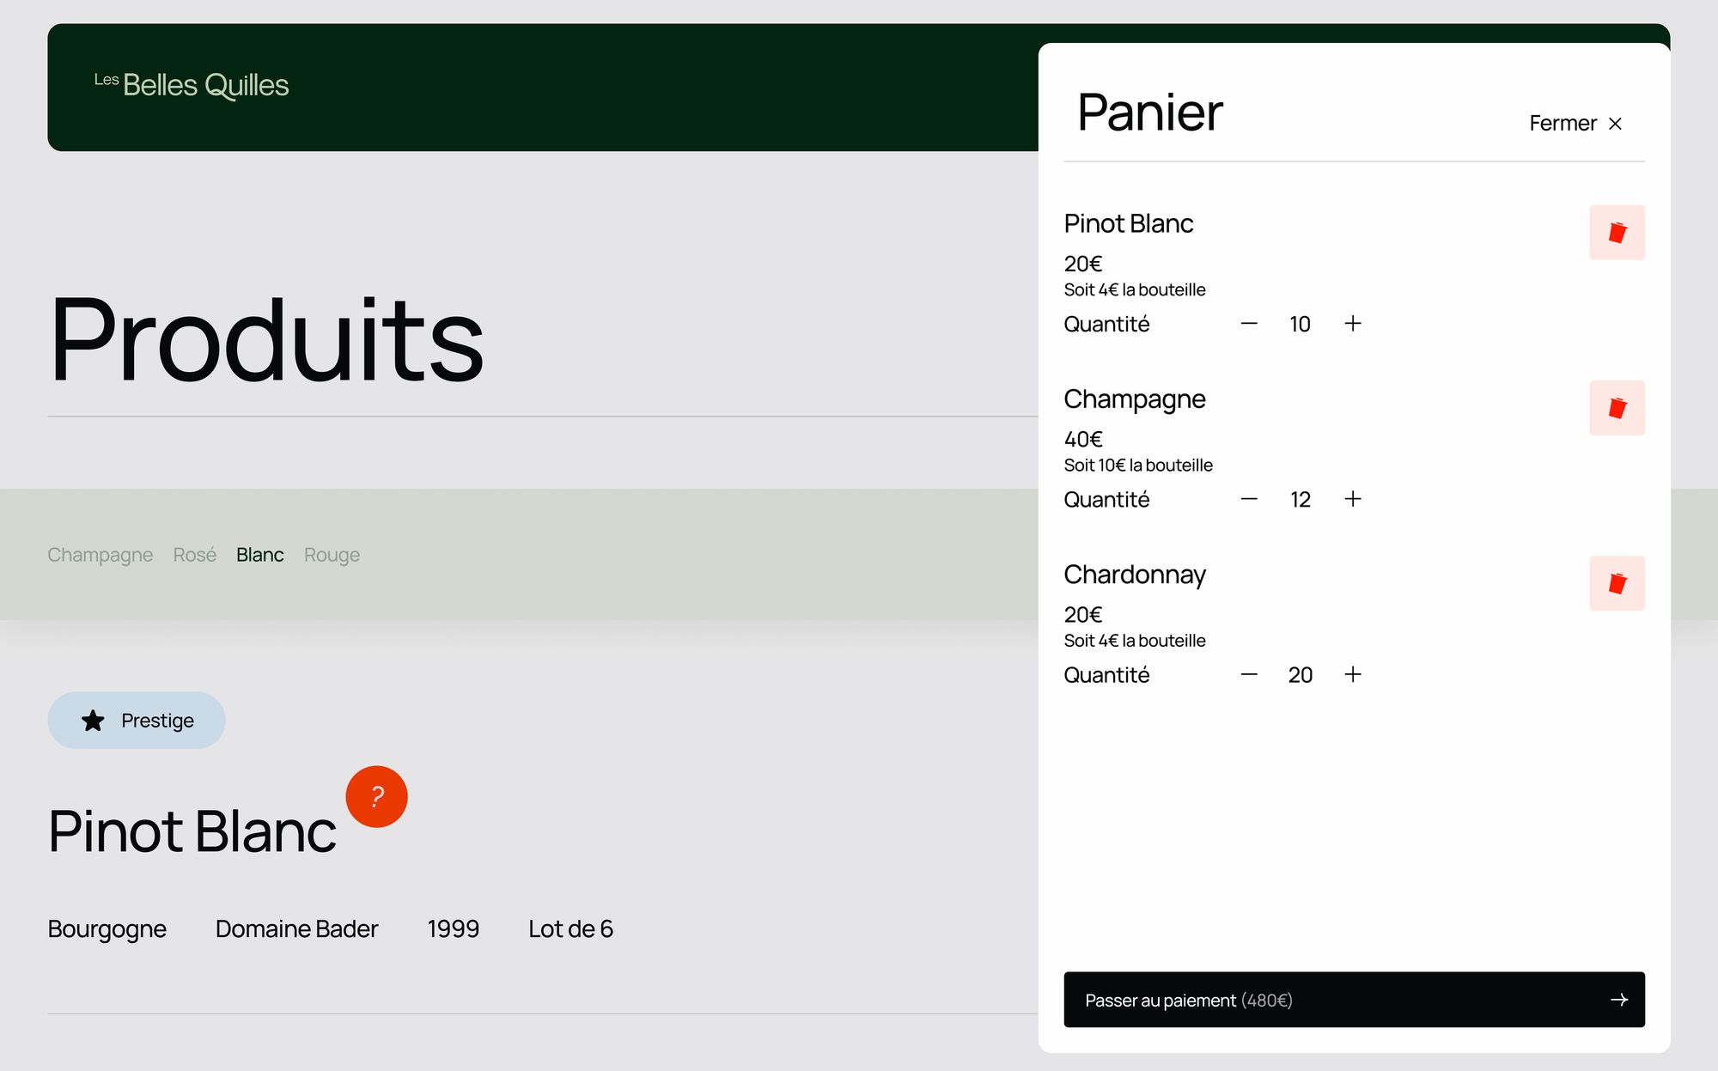Screen dimensions: 1718x1071
Task: Increase Pinot Blanc quantity with plus
Action: point(1352,324)
